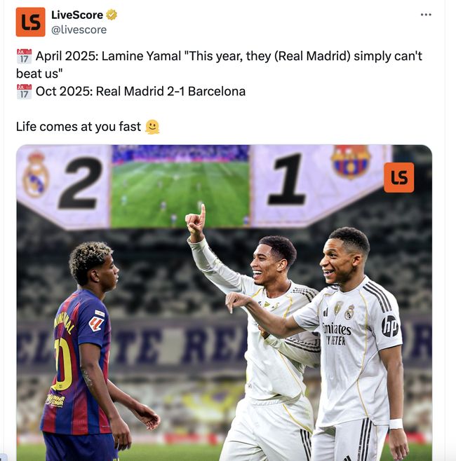Viewport: 456px width, 461px height.
Task: Click the Real Madrid crest on scoreboard
Action: pos(36,175)
